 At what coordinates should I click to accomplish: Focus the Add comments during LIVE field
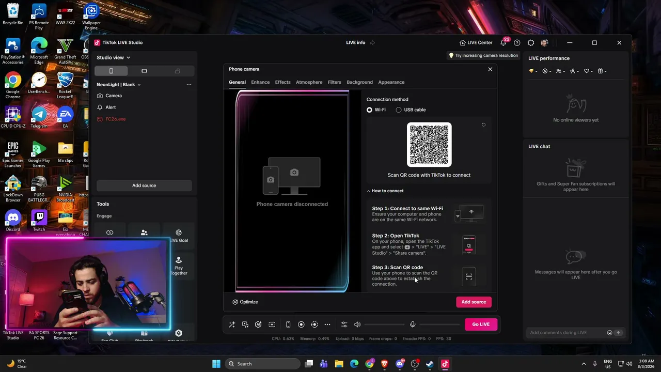pos(566,333)
